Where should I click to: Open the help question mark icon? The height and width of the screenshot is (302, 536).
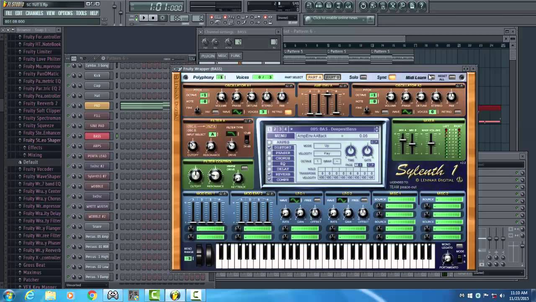click(x=422, y=6)
